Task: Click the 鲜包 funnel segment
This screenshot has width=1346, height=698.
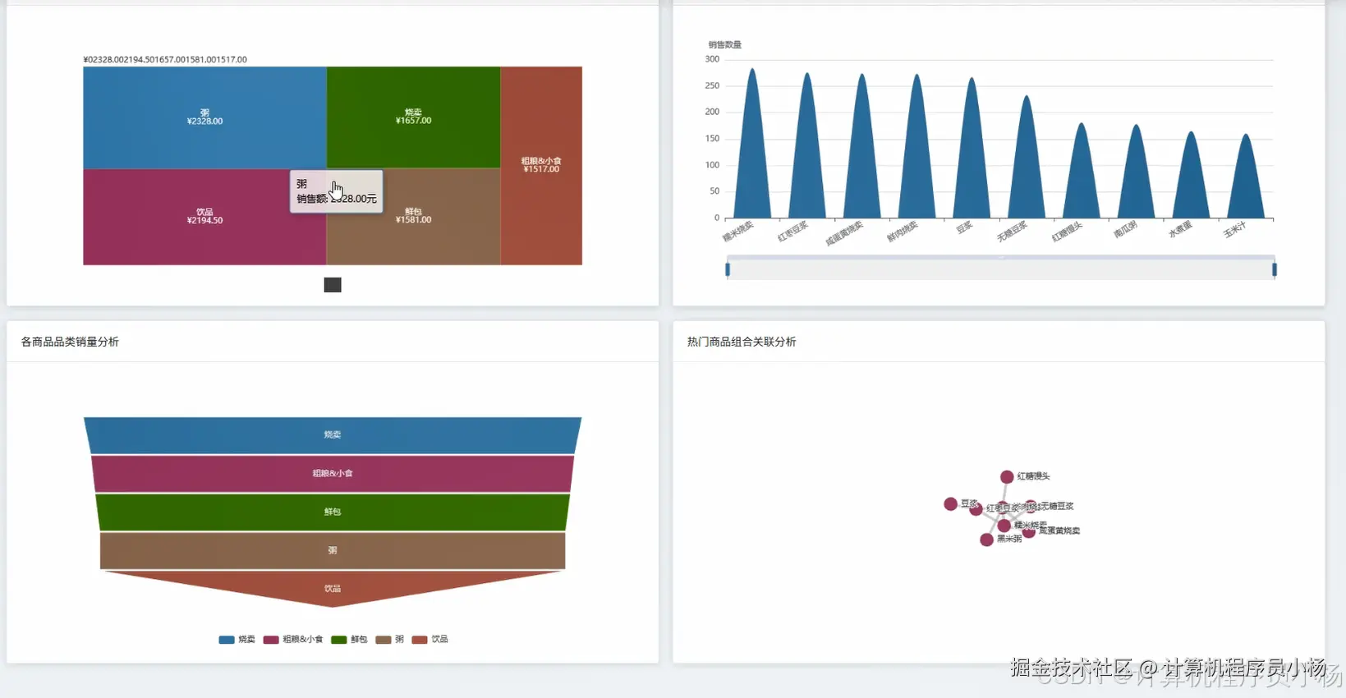Action: click(333, 512)
